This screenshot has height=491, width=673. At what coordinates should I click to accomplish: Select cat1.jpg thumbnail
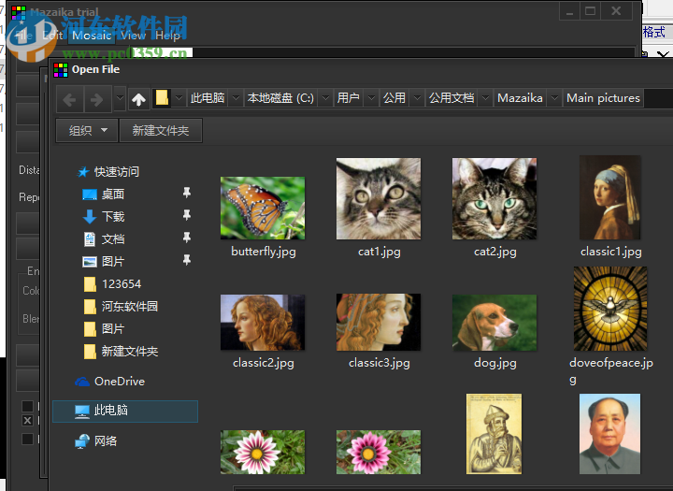click(379, 199)
